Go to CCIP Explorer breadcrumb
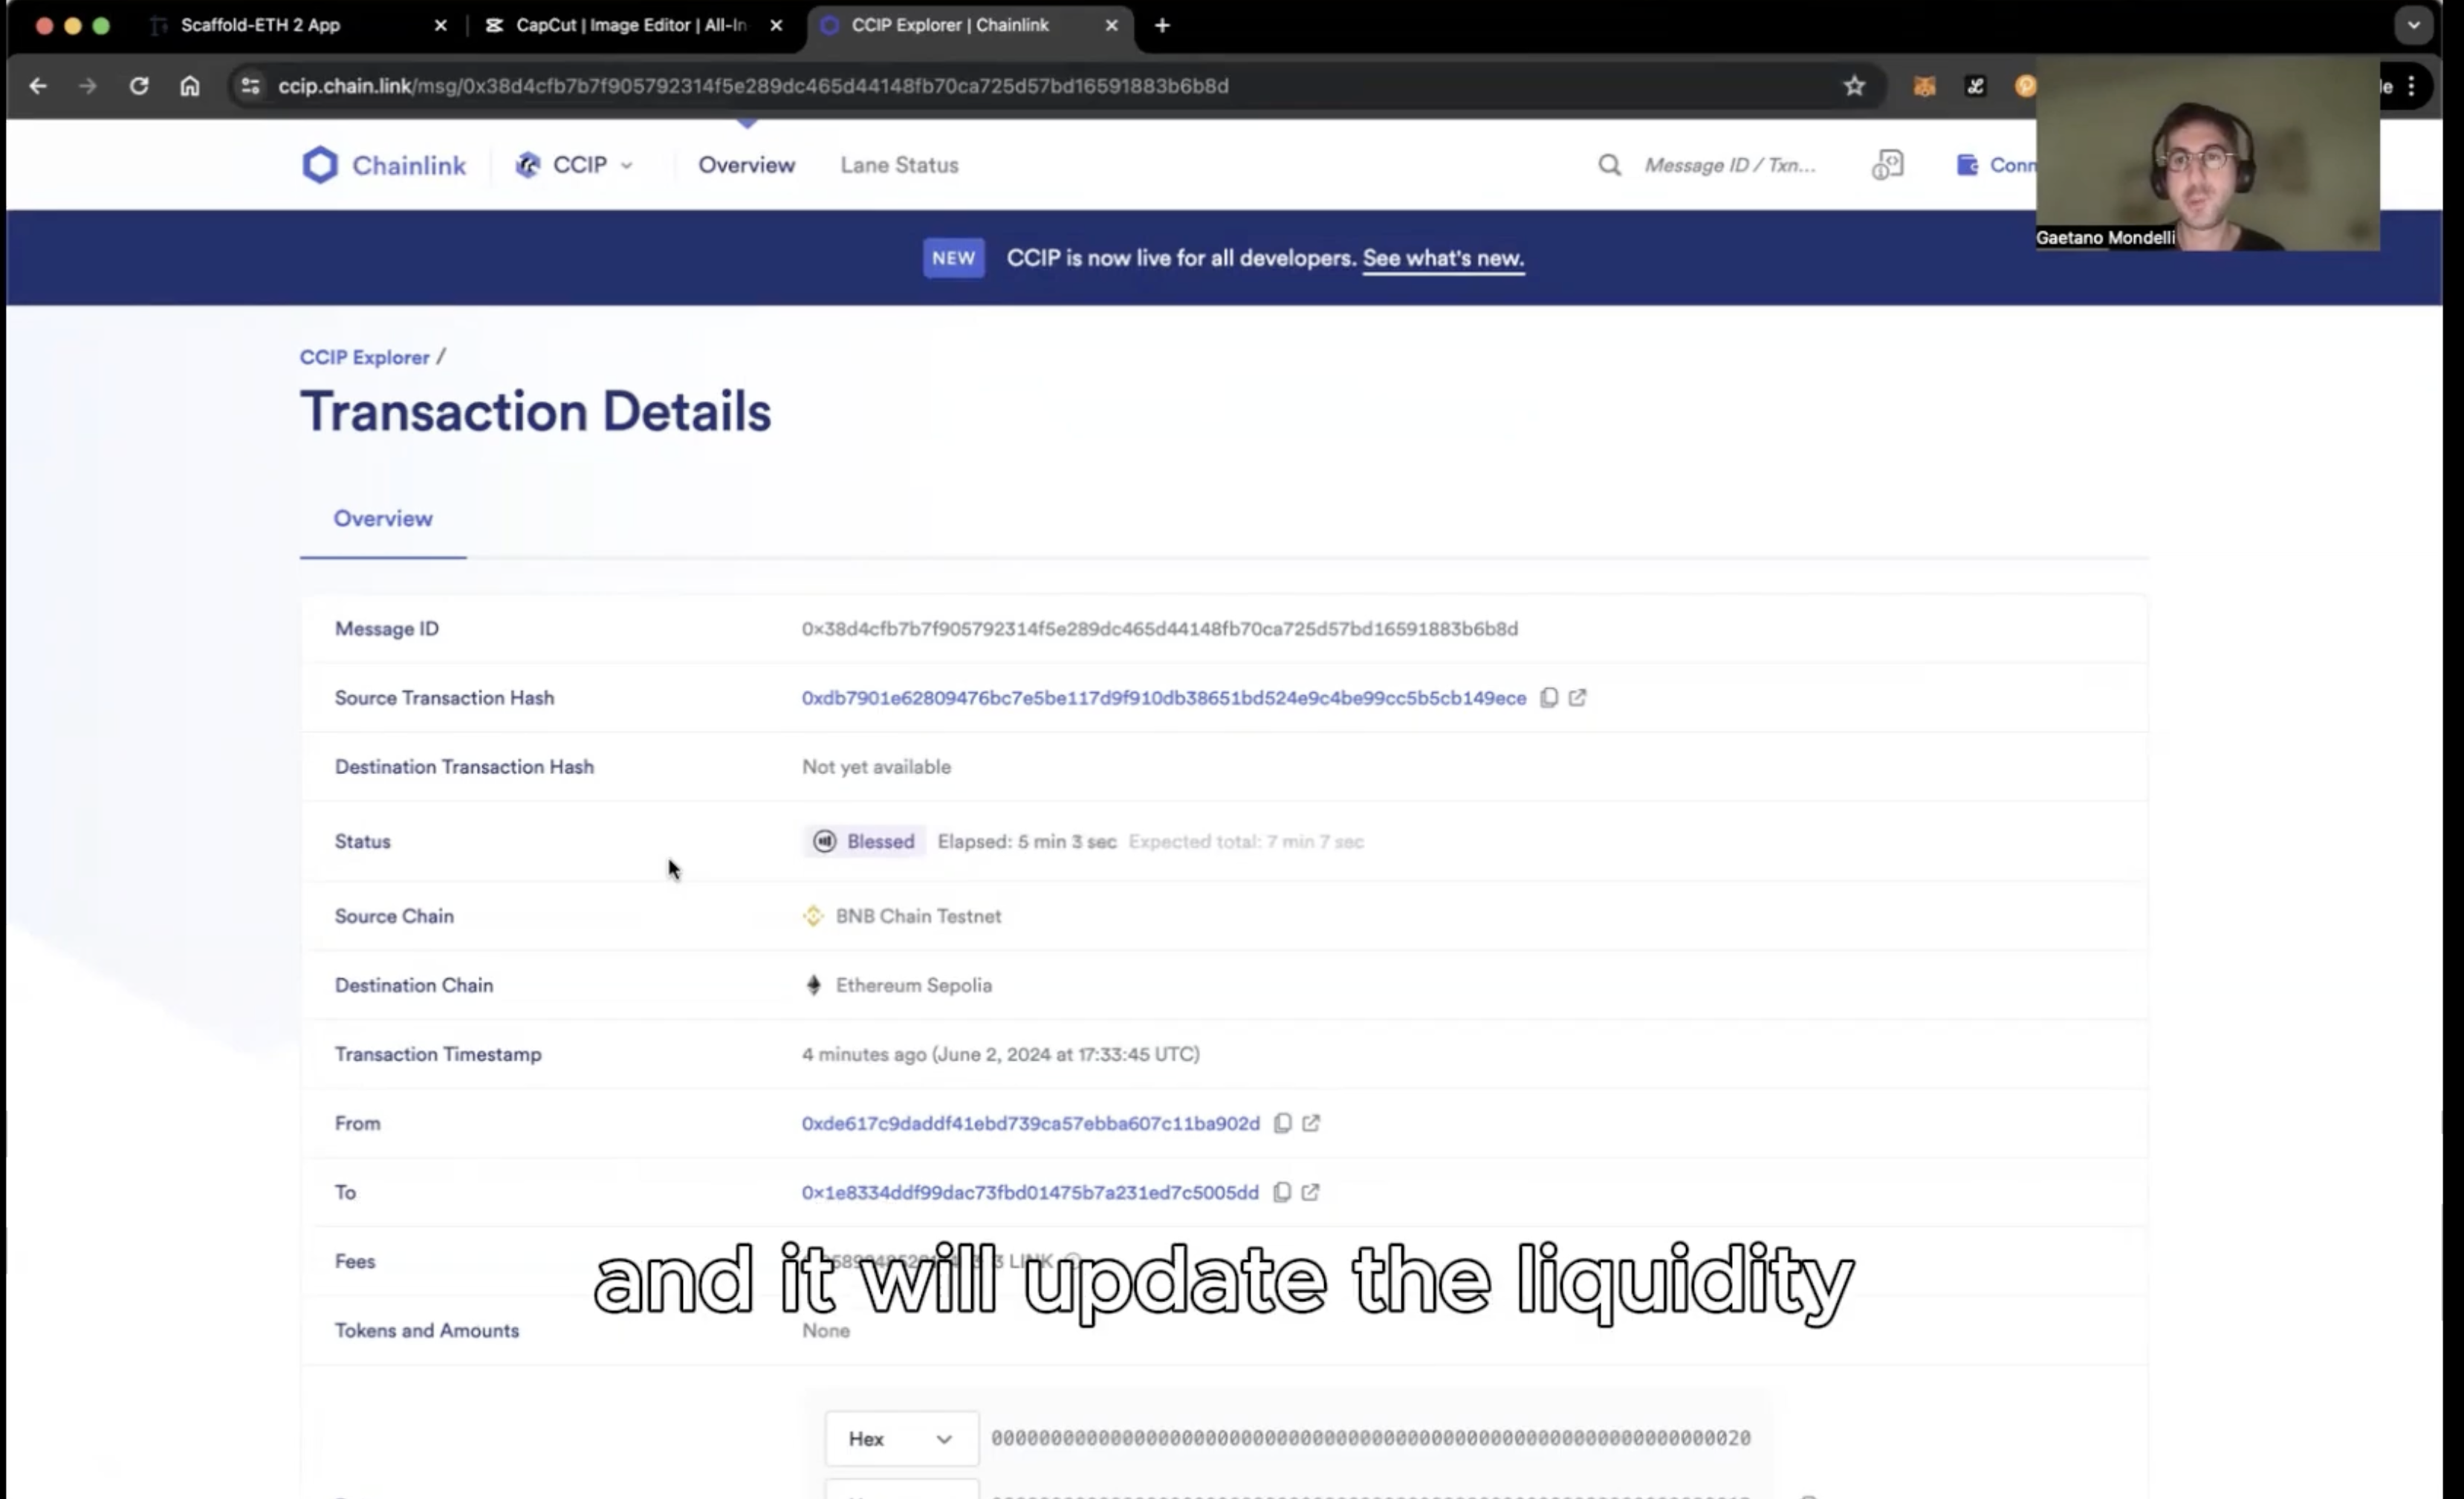Image resolution: width=2464 pixels, height=1499 pixels. 364,357
